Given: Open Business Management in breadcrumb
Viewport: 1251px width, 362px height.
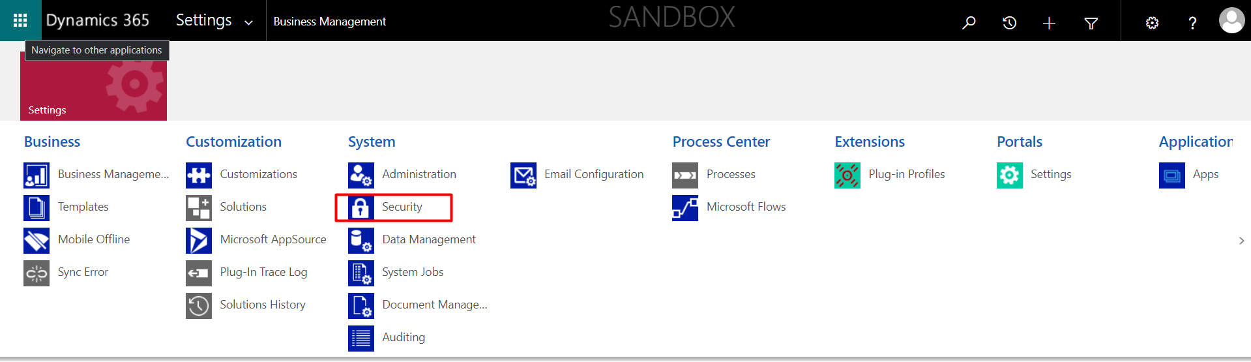Looking at the screenshot, I should point(329,22).
